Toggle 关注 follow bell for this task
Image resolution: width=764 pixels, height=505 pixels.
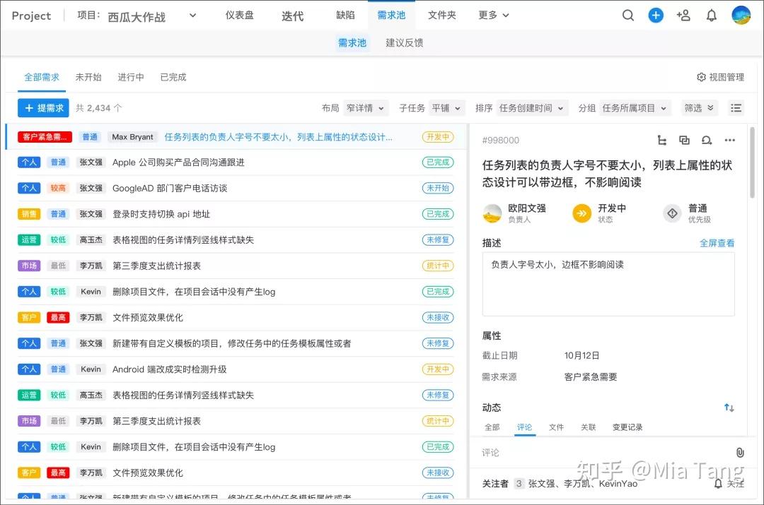pos(729,484)
